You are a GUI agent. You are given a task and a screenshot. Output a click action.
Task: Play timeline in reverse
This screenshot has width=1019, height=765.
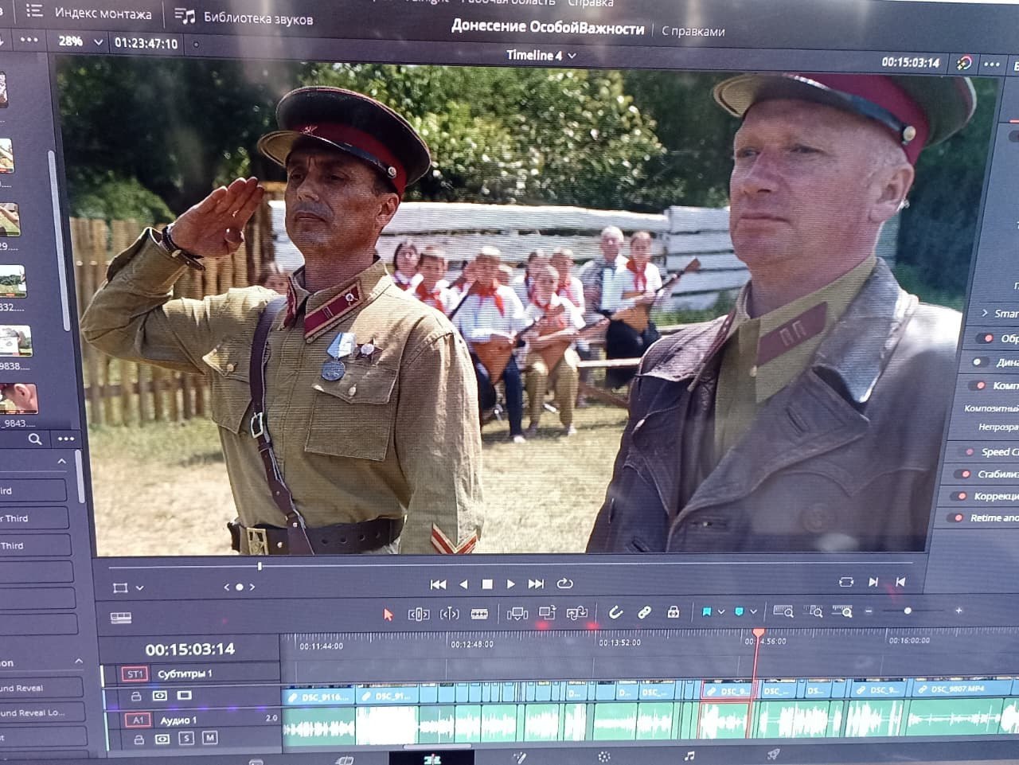click(x=463, y=584)
